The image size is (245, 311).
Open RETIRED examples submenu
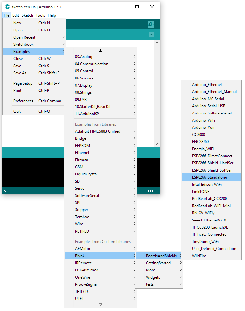point(100,231)
